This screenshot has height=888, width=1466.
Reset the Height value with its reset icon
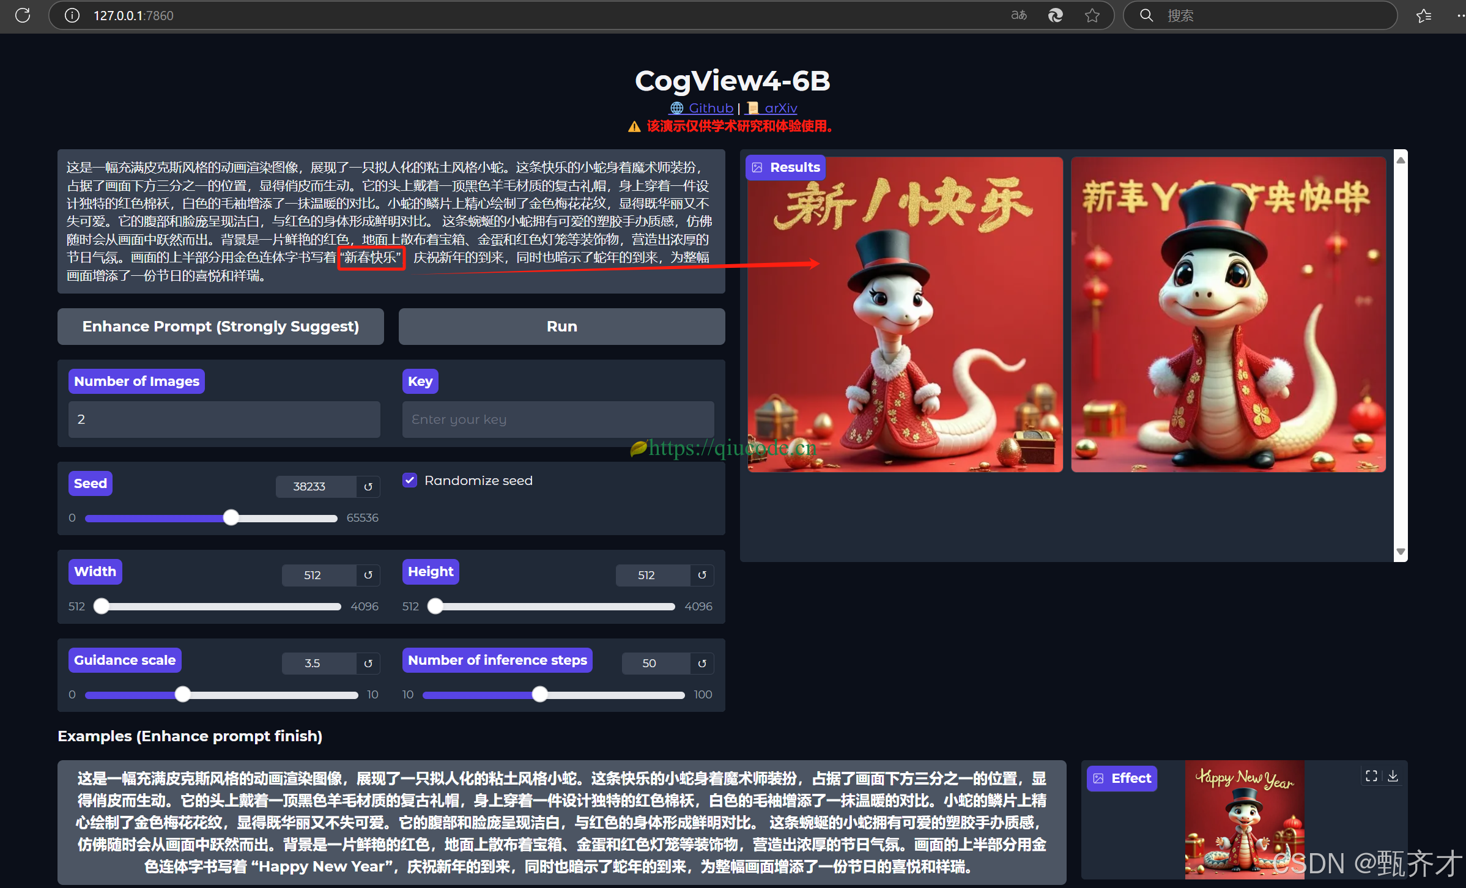click(702, 575)
